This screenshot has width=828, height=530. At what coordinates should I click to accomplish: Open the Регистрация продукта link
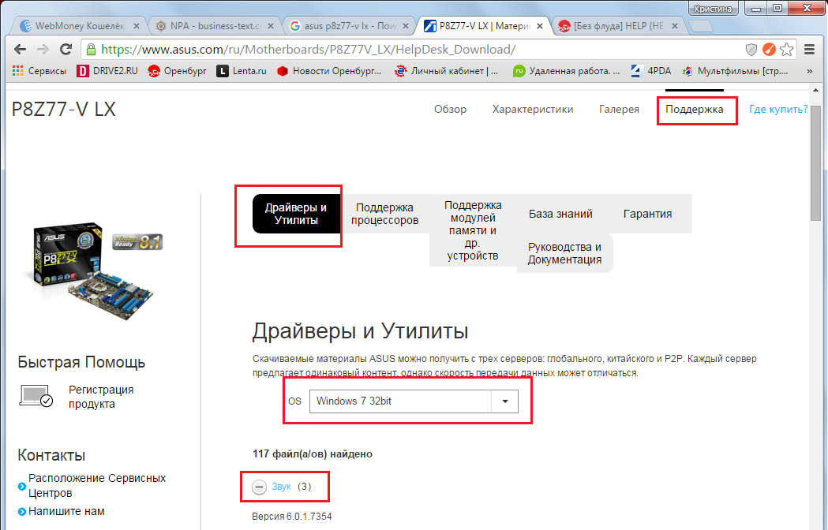click(x=101, y=397)
